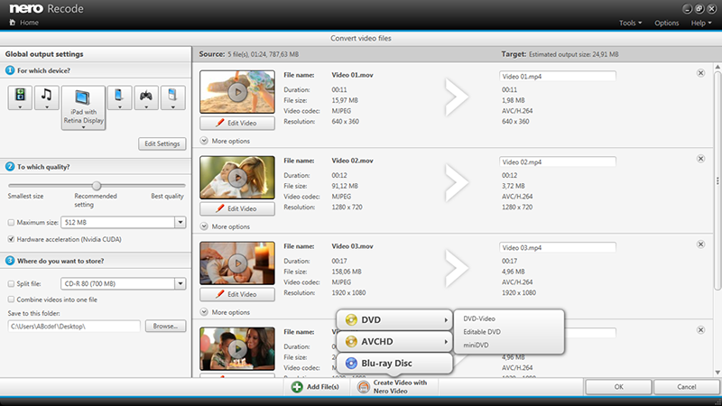The height and width of the screenshot is (406, 722).
Task: Open the Help dropdown menu
Action: pos(701,23)
